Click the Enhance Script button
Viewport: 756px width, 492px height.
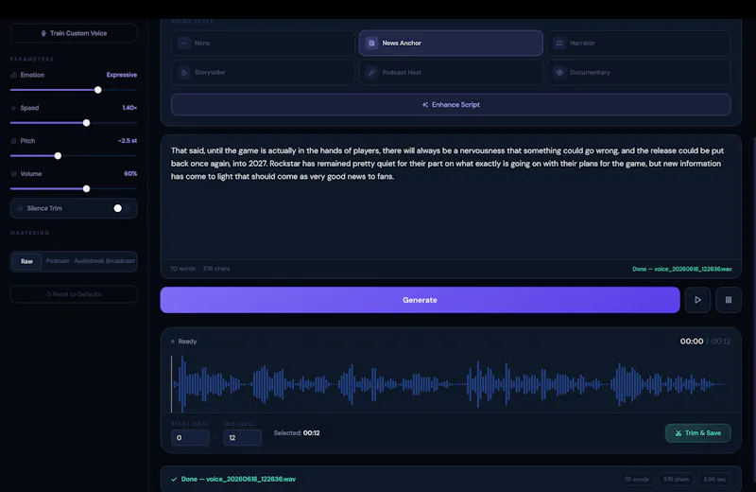pyautogui.click(x=451, y=104)
